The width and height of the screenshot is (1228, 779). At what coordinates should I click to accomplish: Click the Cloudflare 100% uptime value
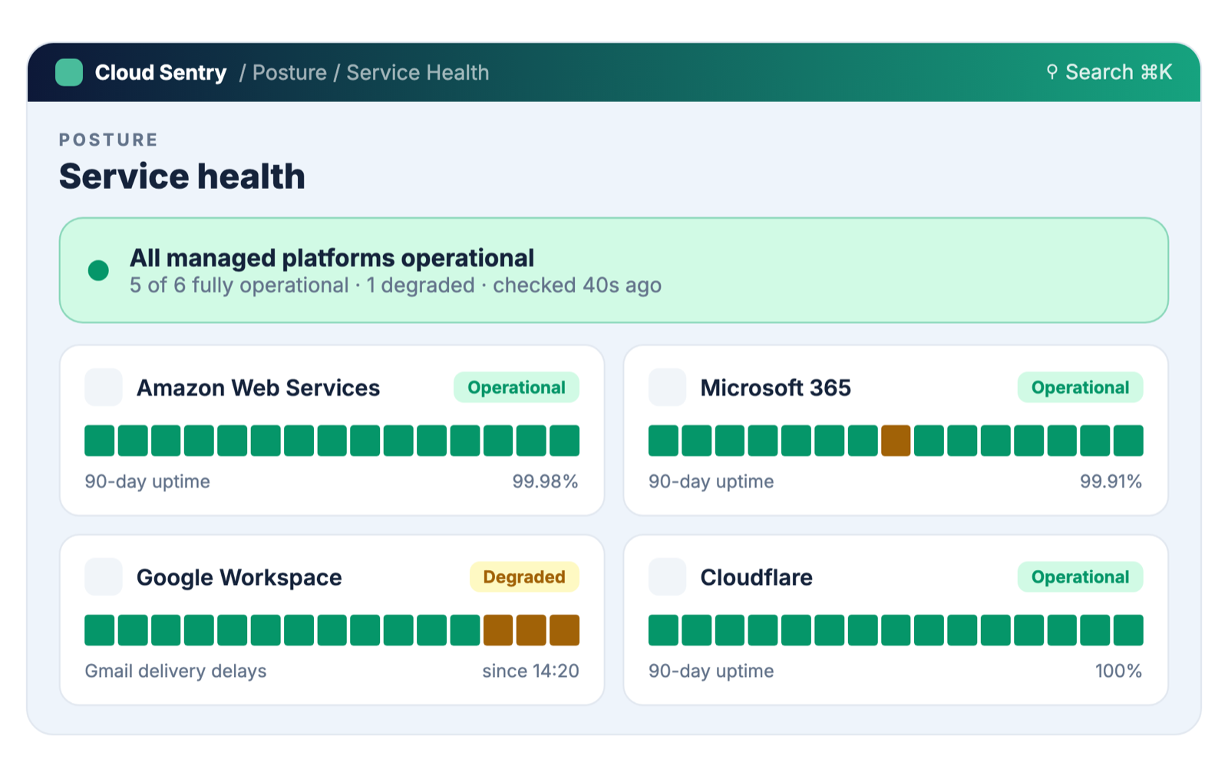1118,671
